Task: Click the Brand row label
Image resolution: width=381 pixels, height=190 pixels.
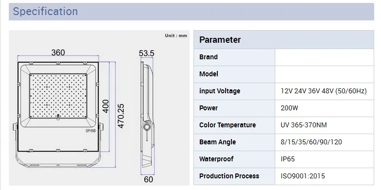Action: pyautogui.click(x=209, y=57)
